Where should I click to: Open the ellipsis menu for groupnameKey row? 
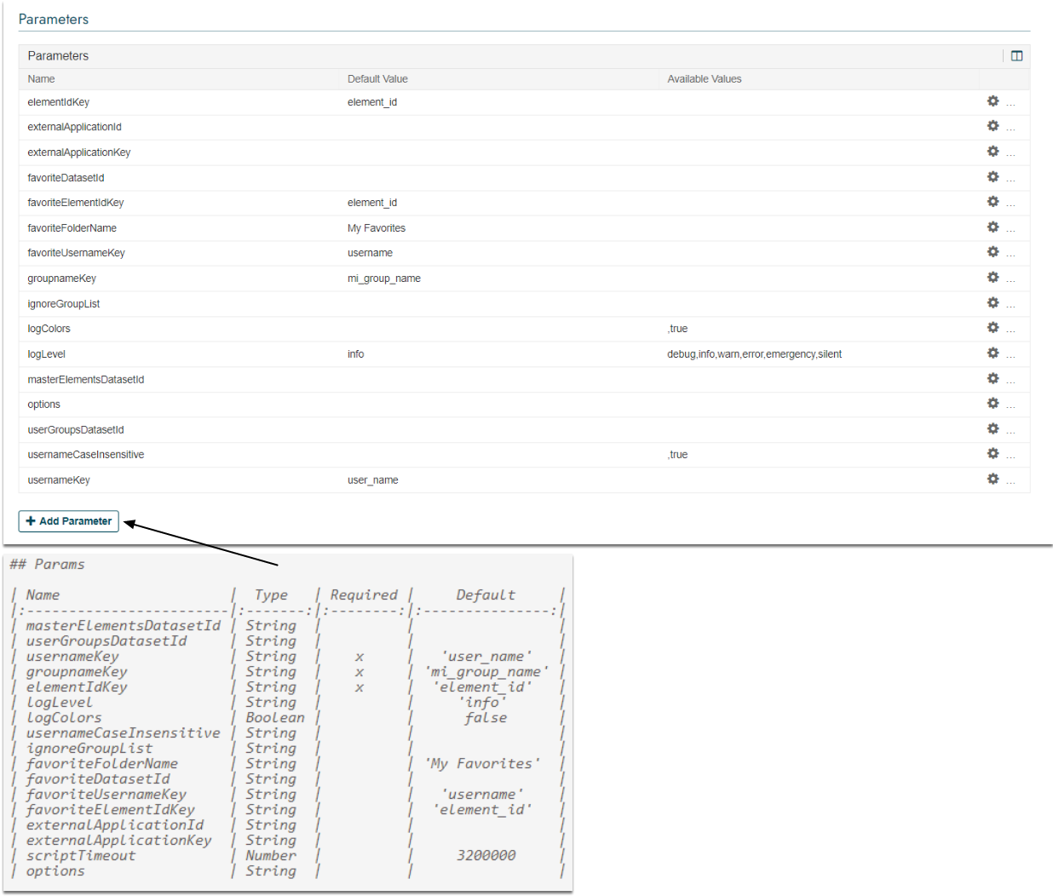point(1010,279)
